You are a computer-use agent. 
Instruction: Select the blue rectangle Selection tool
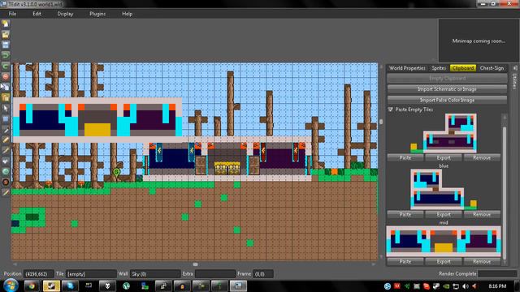click(x=6, y=119)
